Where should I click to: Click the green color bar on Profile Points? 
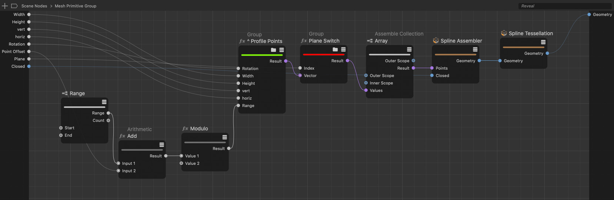point(262,55)
